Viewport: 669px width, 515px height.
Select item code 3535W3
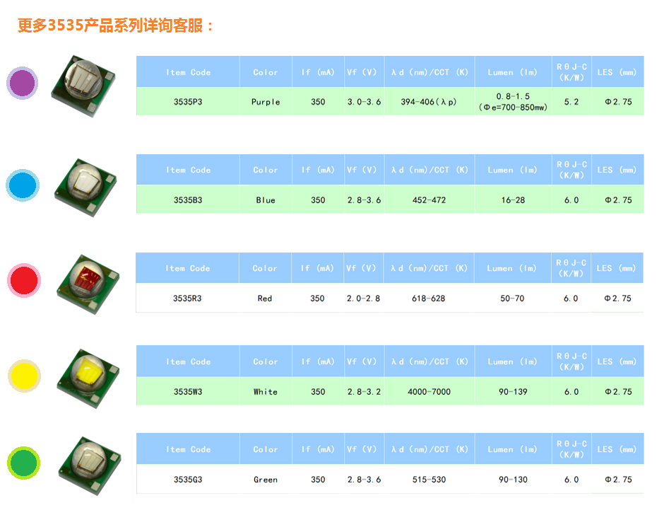188,391
